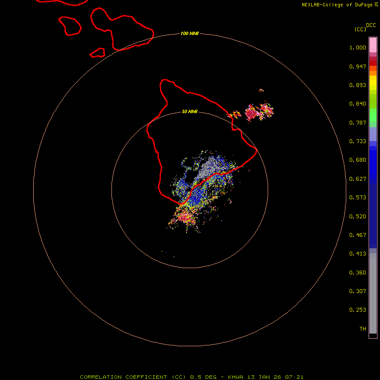Click the 0.840 color scale value
Image resolution: width=380 pixels, height=380 pixels.
pos(358,104)
